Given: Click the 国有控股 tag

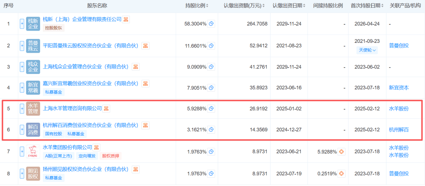Looking at the screenshot, I should click(x=54, y=134).
